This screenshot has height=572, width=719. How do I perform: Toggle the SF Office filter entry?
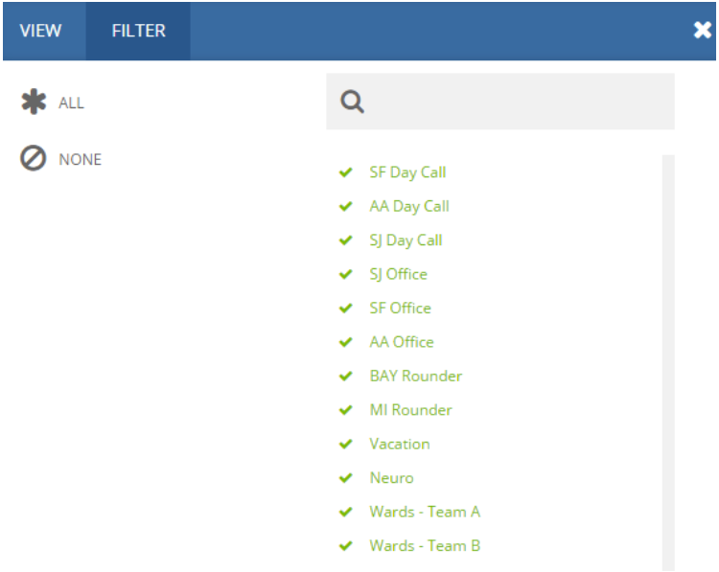pyautogui.click(x=401, y=308)
